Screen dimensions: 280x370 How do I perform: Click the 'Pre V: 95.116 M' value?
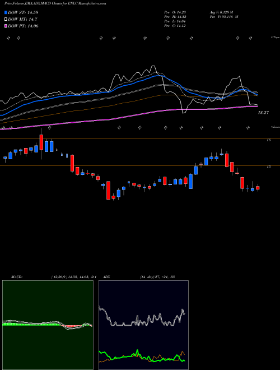(223, 17)
